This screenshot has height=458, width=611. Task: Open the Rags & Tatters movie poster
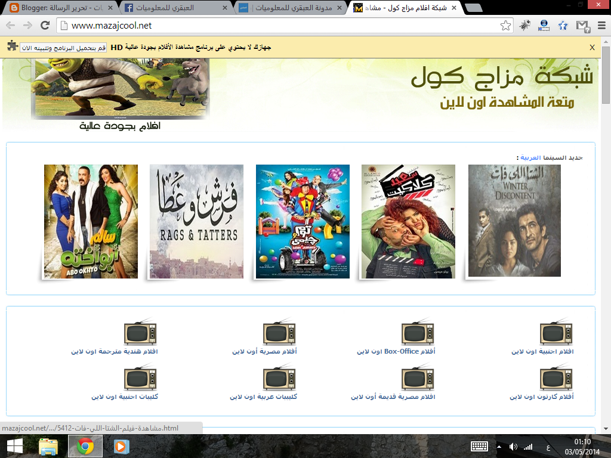click(196, 221)
